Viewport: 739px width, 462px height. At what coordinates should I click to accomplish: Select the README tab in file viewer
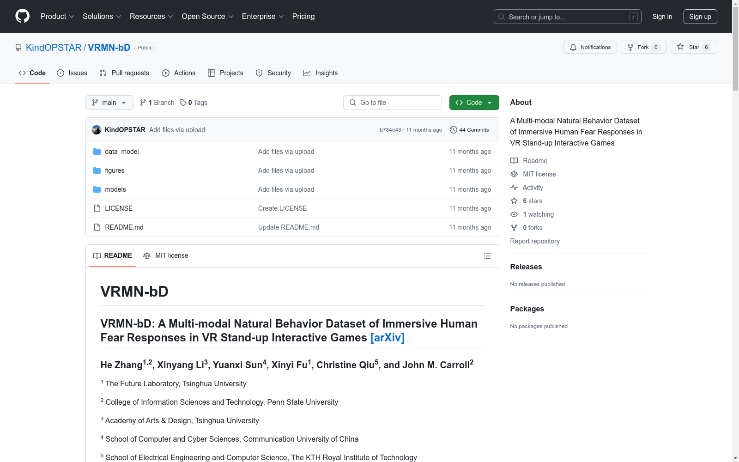[113, 255]
